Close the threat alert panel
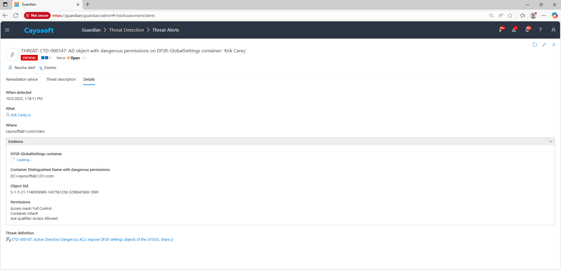The width and height of the screenshot is (561, 270). 554,45
